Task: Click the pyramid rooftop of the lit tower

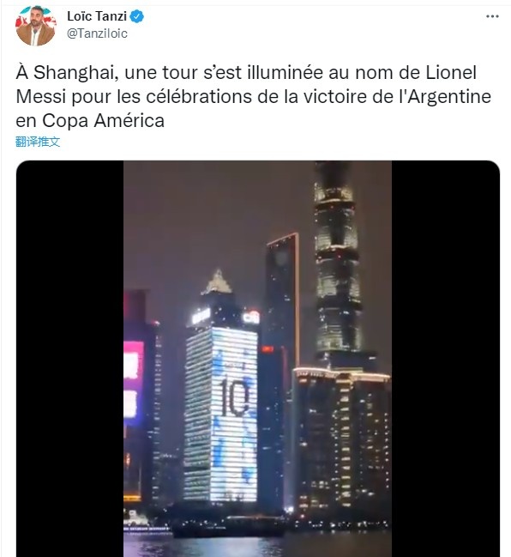Action: click(217, 282)
